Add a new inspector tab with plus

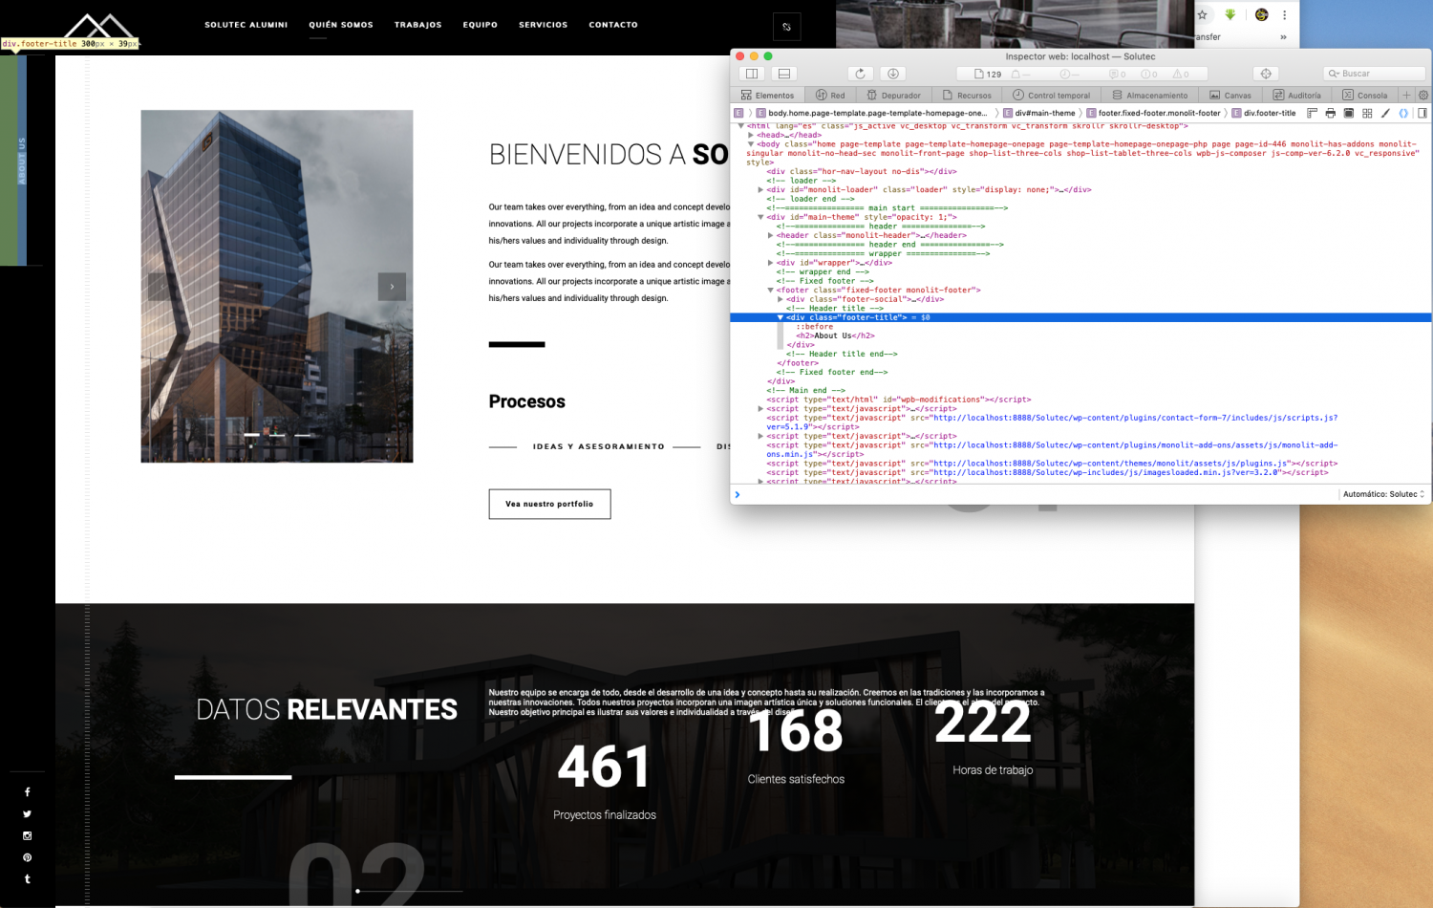(1406, 95)
